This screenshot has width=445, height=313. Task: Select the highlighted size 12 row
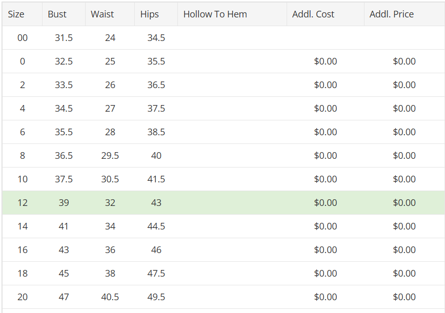tap(224, 203)
